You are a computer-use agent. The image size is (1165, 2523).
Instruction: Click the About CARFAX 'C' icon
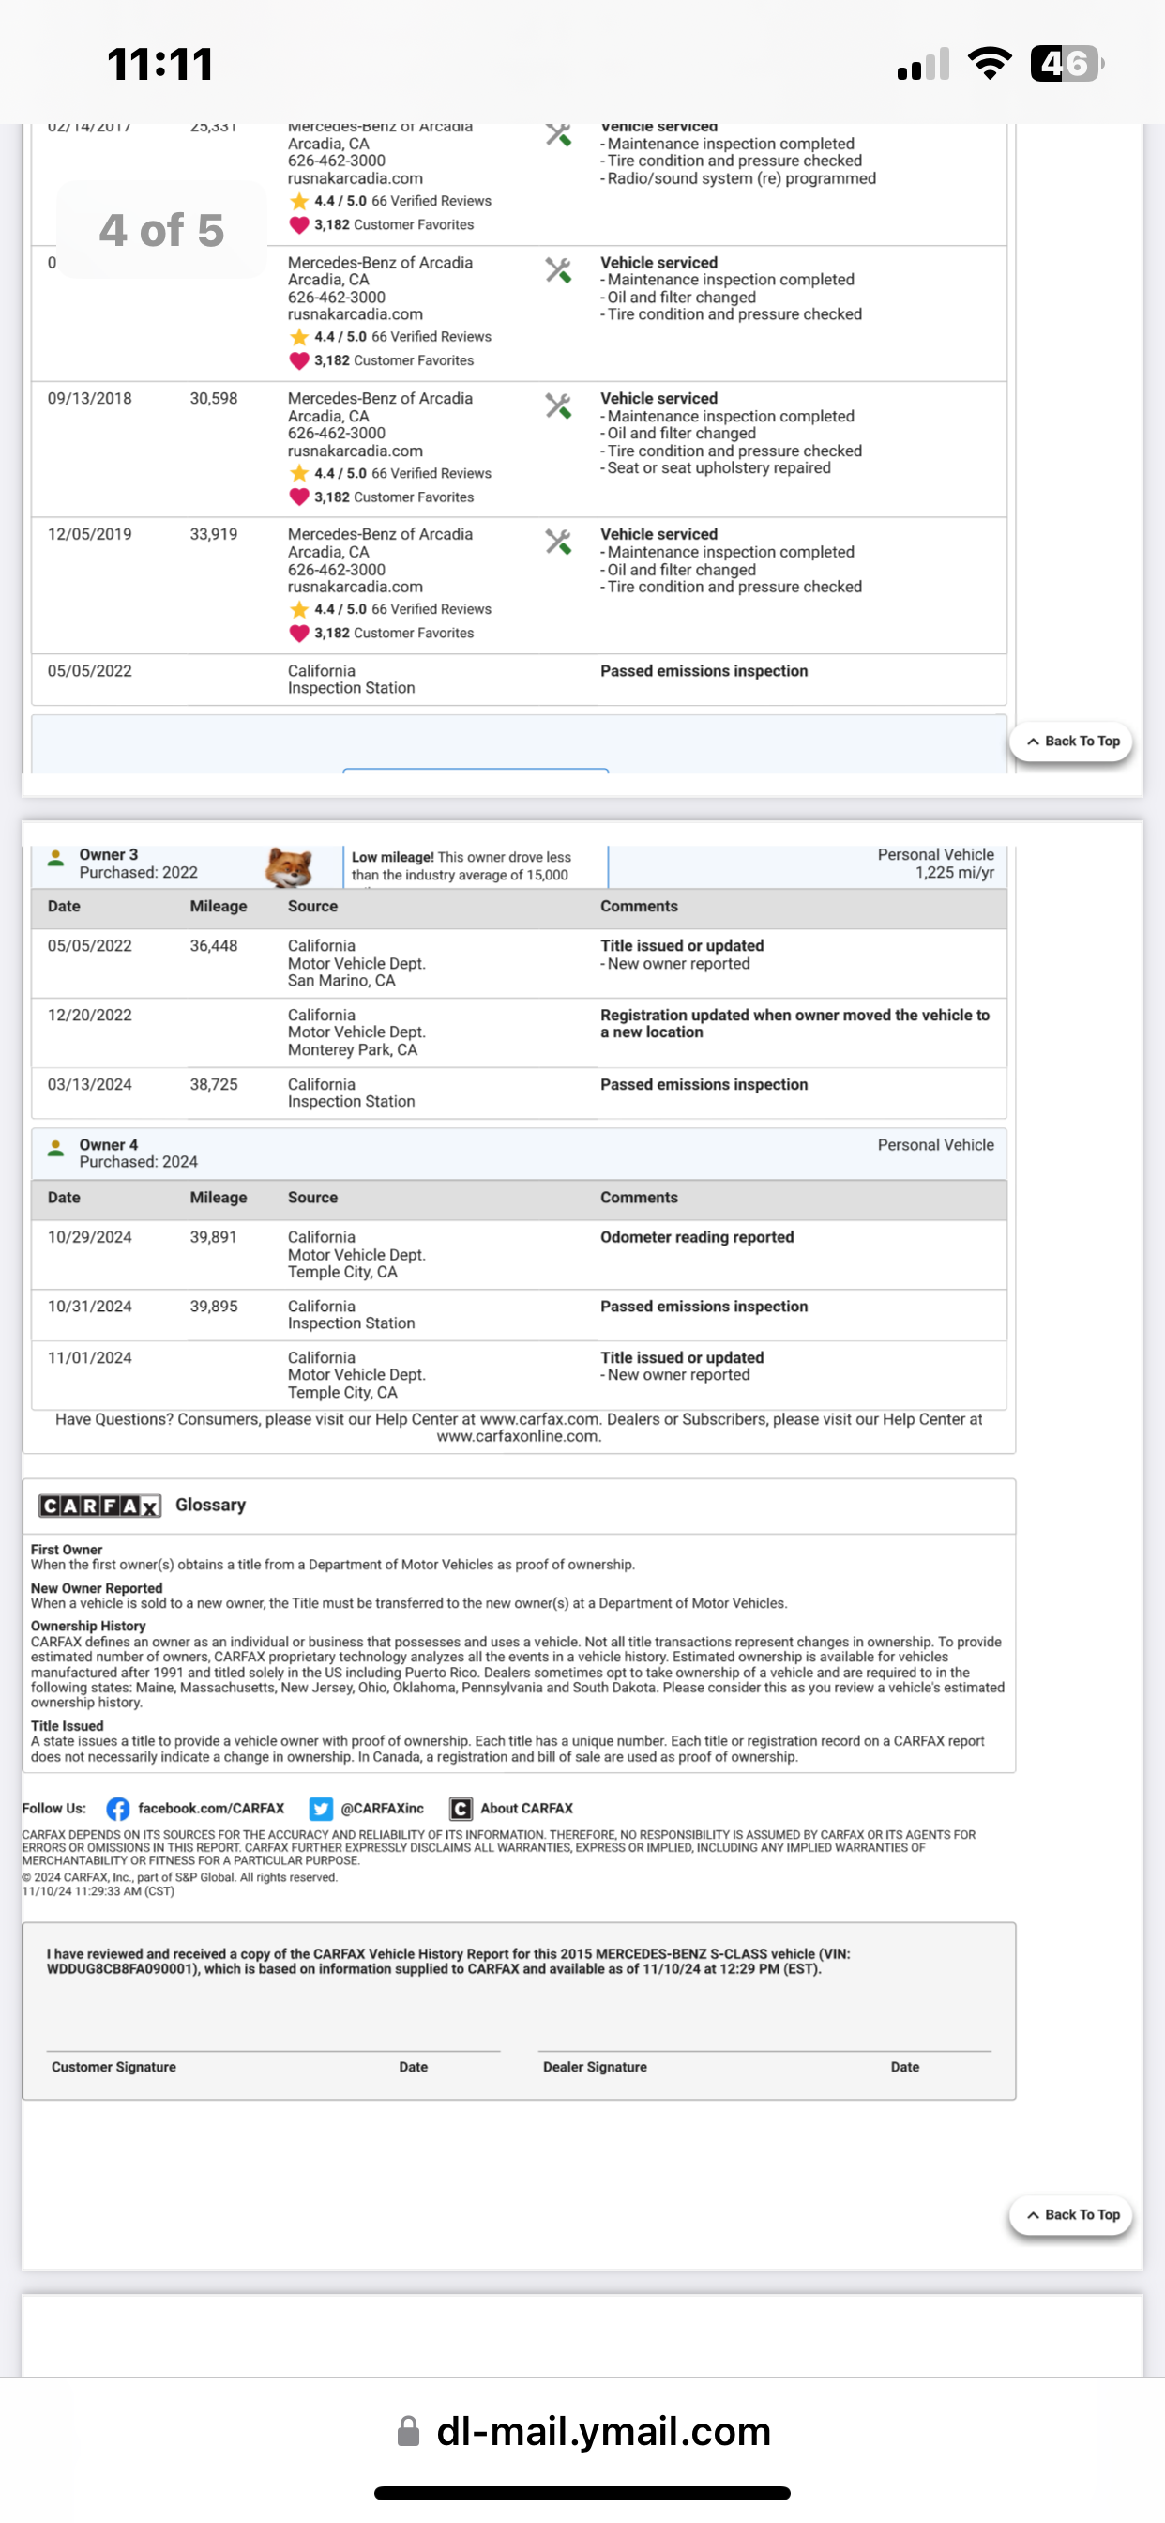pyautogui.click(x=461, y=1808)
